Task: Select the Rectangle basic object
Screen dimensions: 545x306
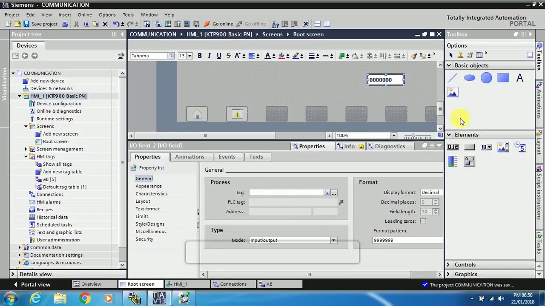Action: click(503, 78)
